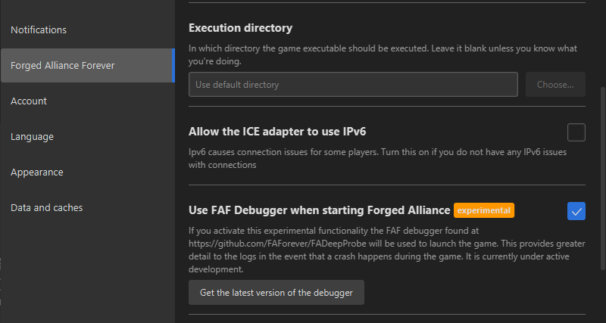606x323 pixels.
Task: Uncheck the Use FAF Debugger checkbox
Action: 576,211
